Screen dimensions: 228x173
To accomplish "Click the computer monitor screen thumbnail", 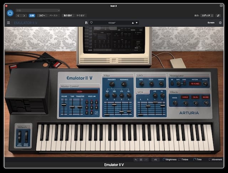I will tap(114, 39).
